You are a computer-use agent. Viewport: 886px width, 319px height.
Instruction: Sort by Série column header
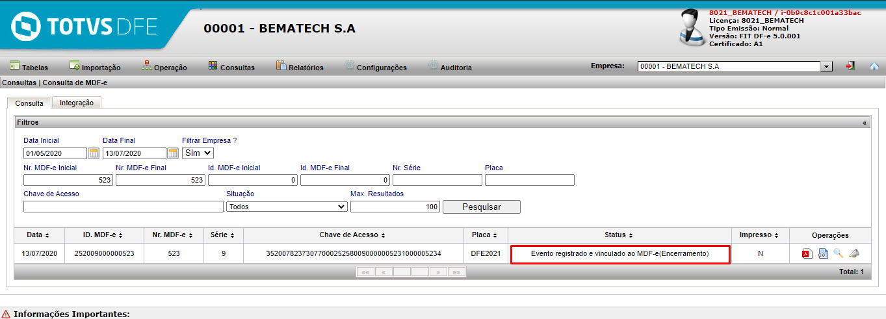click(223, 235)
